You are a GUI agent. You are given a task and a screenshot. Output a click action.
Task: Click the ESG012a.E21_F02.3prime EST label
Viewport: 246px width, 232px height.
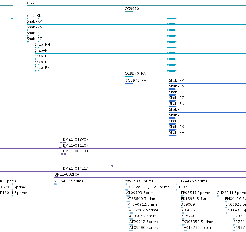(x=147, y=187)
